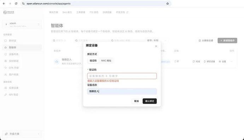Reload the page with refresh icon
244x140 pixels.
point(16,4)
